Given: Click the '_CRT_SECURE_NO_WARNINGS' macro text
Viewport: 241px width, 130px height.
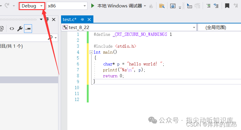Looking at the screenshot, I should coord(140,34).
